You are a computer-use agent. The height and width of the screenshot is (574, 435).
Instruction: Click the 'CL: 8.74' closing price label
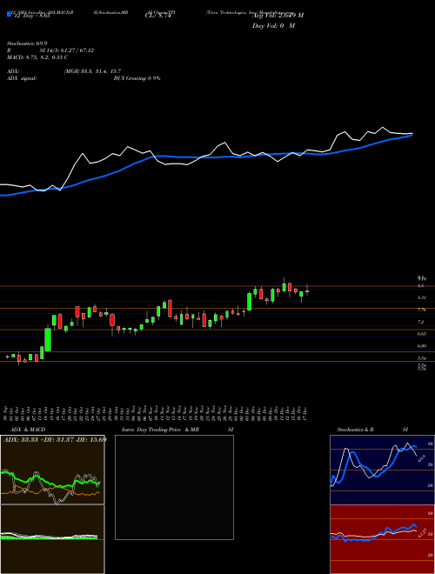point(158,16)
